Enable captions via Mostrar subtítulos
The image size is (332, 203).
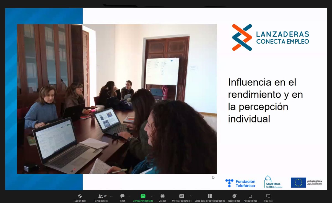(x=182, y=197)
